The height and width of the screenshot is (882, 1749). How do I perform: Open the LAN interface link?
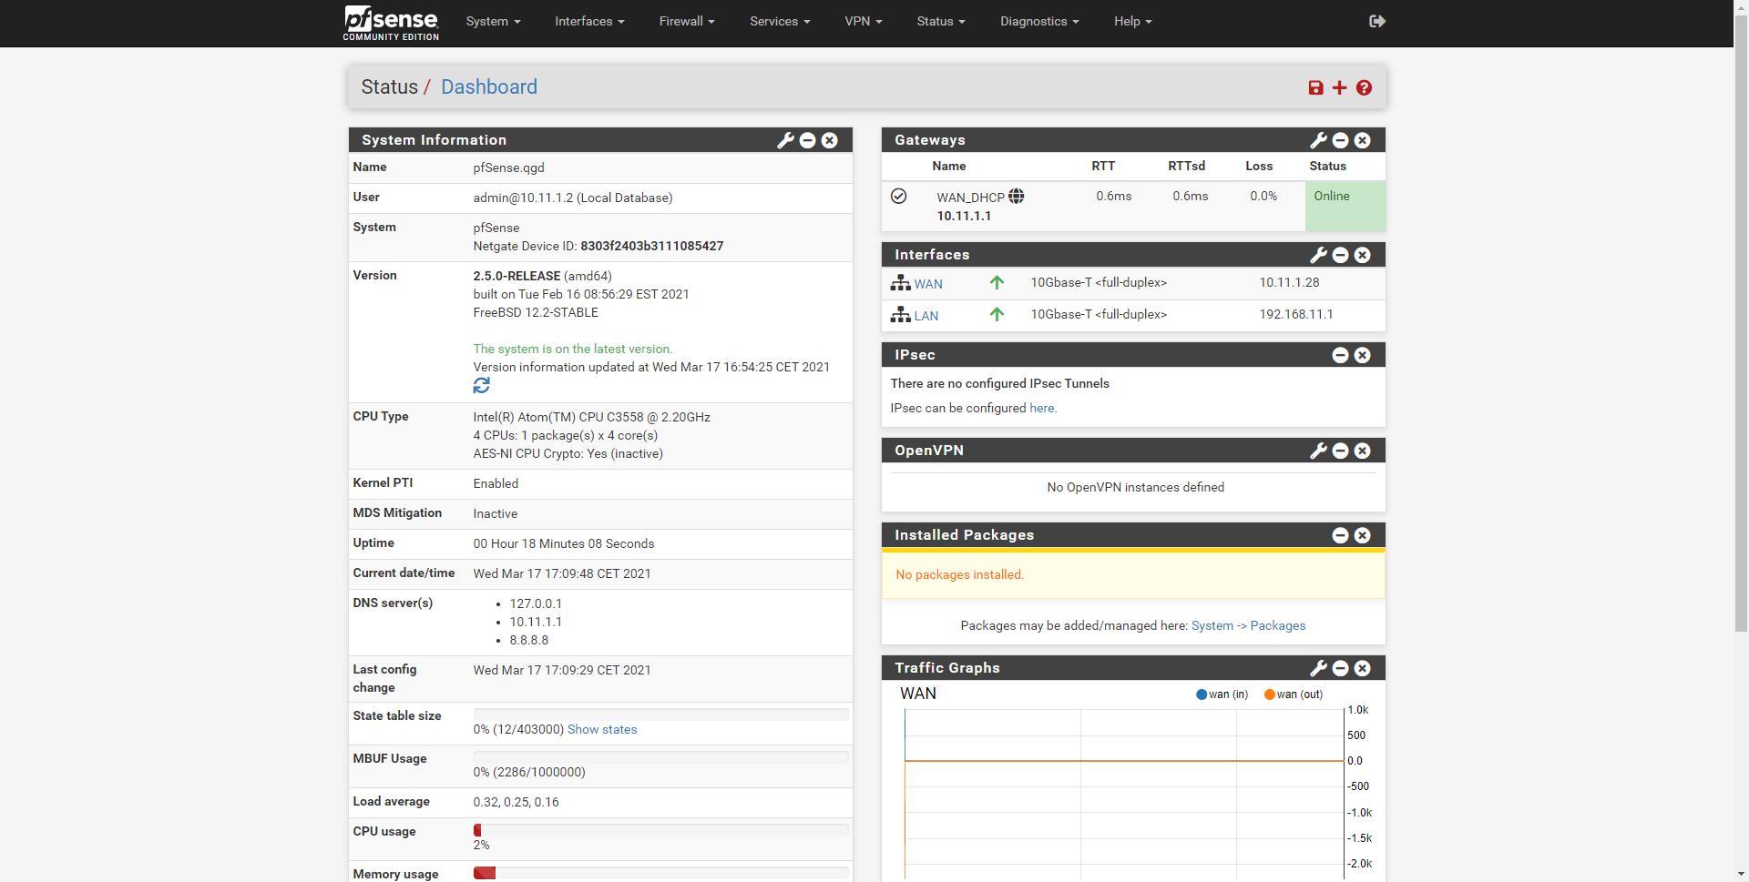(x=926, y=316)
